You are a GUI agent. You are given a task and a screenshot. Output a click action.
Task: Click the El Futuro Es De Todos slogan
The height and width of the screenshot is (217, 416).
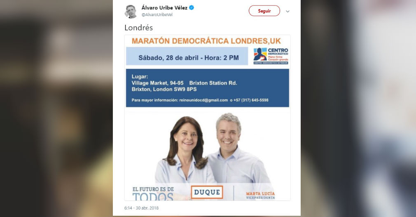[x=153, y=194]
